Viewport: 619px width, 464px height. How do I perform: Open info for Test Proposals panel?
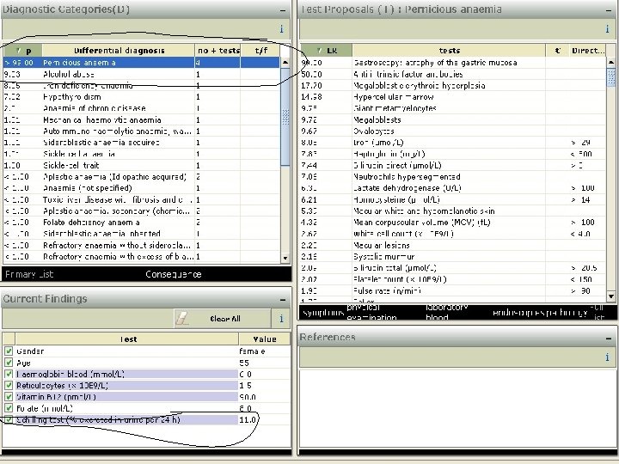pyautogui.click(x=607, y=29)
